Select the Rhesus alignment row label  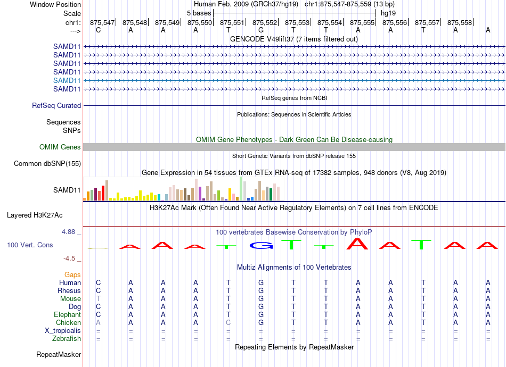pyautogui.click(x=69, y=290)
